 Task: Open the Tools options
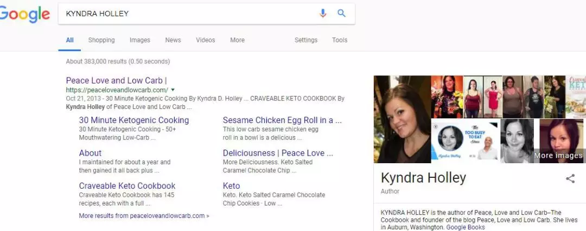pyautogui.click(x=340, y=40)
